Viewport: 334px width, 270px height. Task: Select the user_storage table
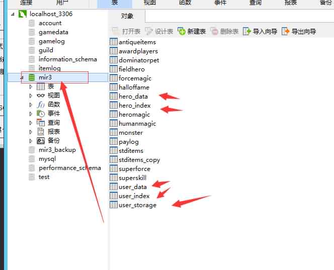[137, 205]
